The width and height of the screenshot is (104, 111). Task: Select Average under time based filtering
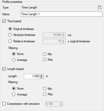14,60
